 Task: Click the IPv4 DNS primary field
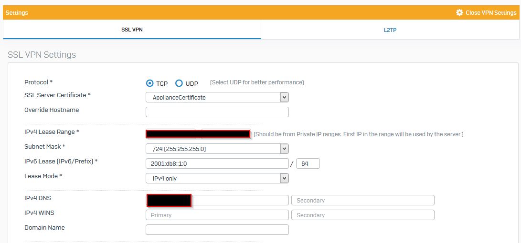pyautogui.click(x=217, y=200)
